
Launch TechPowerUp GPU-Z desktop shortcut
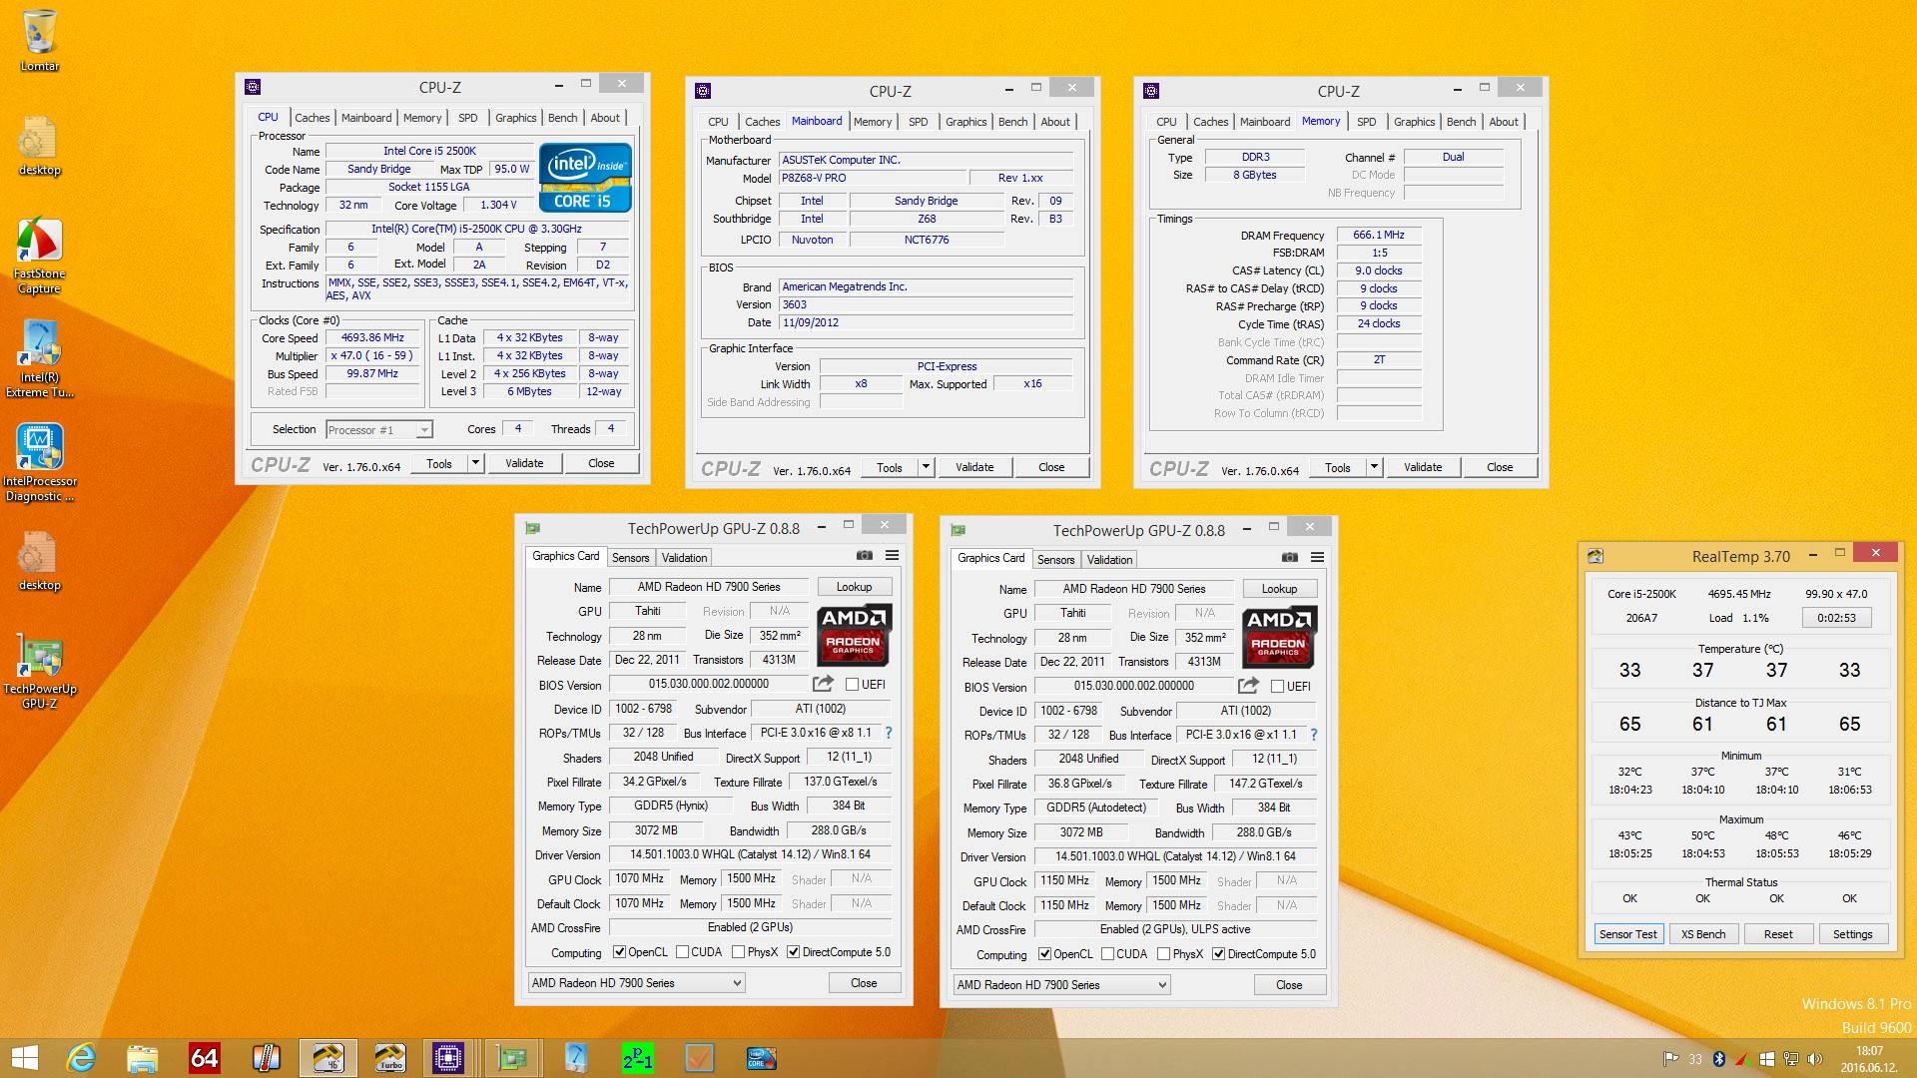click(40, 671)
